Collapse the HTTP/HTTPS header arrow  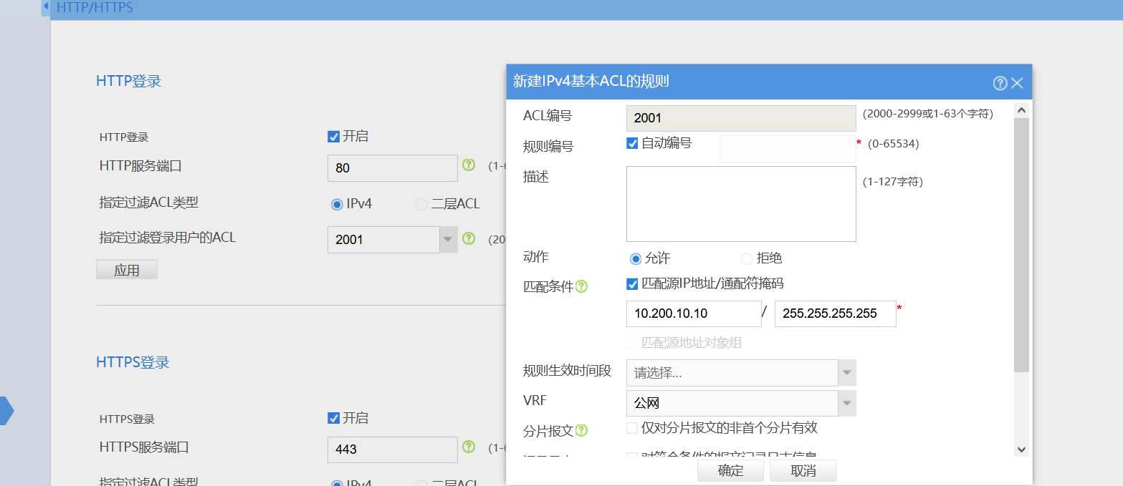tap(46, 7)
